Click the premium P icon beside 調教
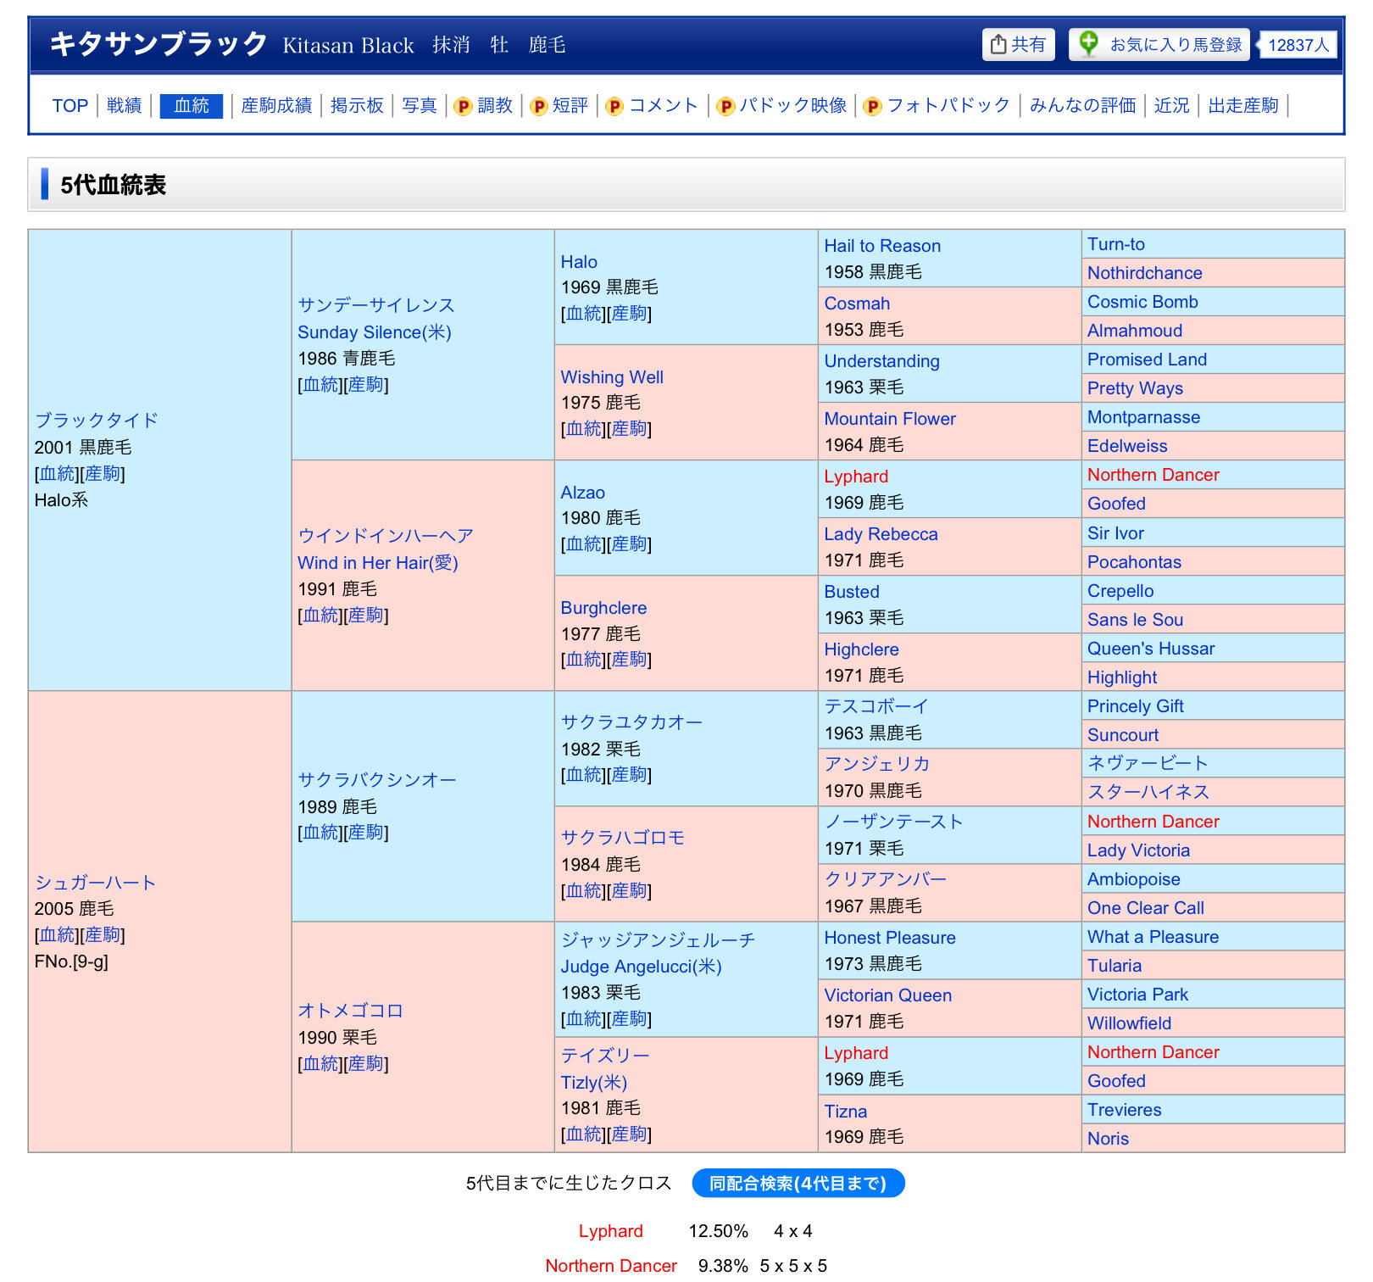 [x=463, y=106]
